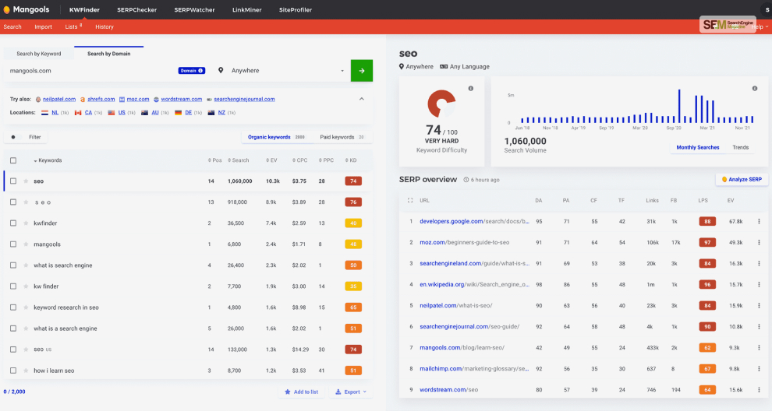Open the SiteProfiler tool
The image size is (772, 411).
click(296, 10)
